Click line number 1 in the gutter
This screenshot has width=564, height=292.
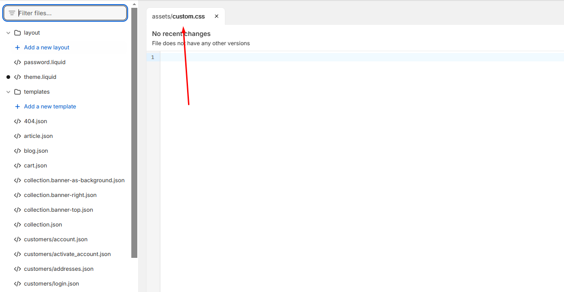point(153,57)
